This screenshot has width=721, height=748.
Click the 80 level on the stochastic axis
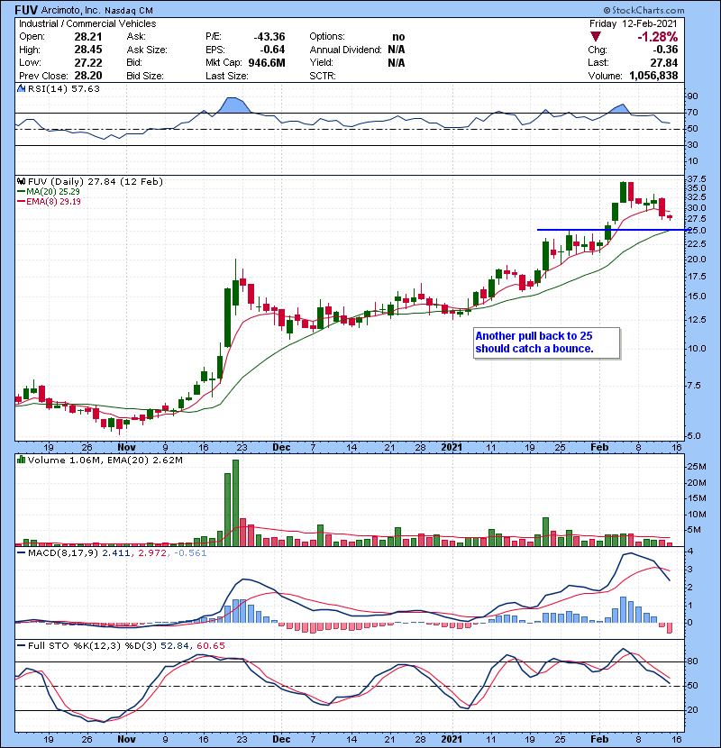coord(692,661)
